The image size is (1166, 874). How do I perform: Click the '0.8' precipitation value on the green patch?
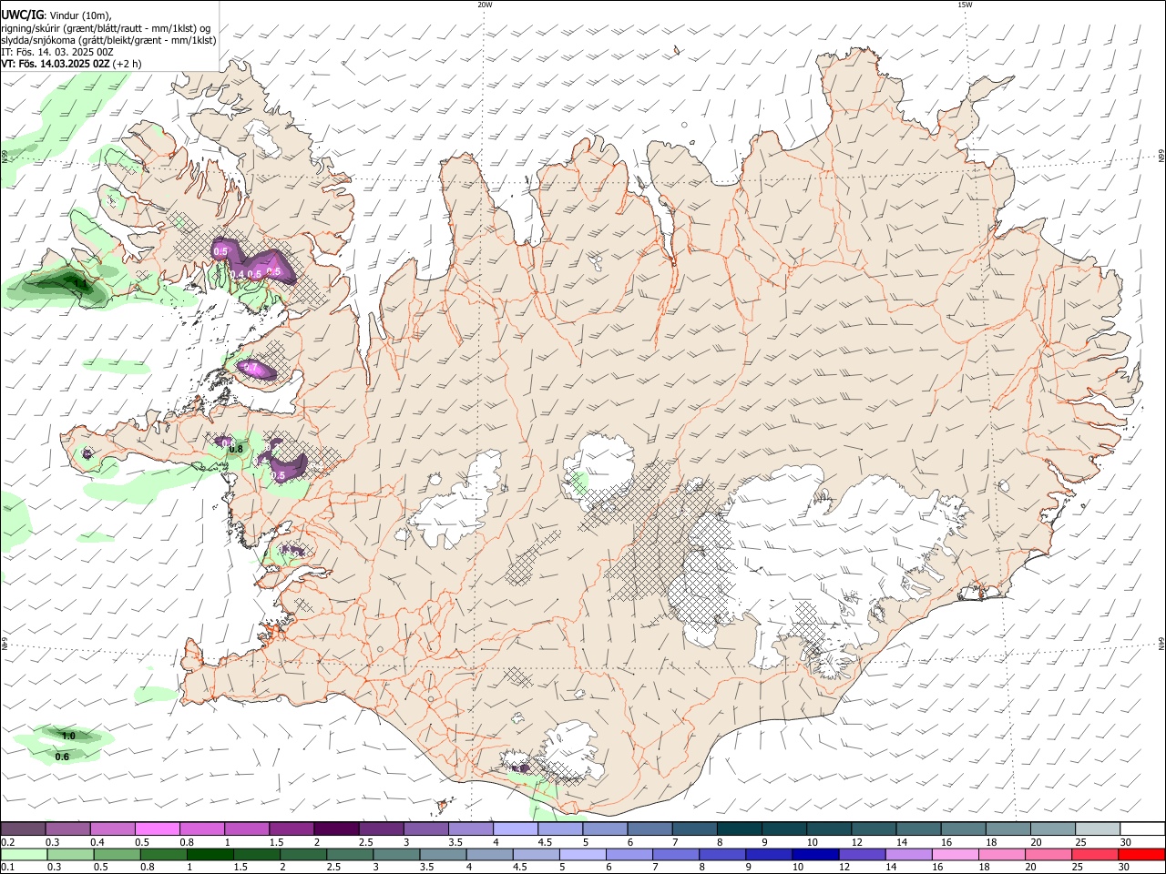coord(236,449)
